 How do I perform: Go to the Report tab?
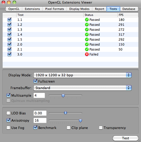point(99,9)
